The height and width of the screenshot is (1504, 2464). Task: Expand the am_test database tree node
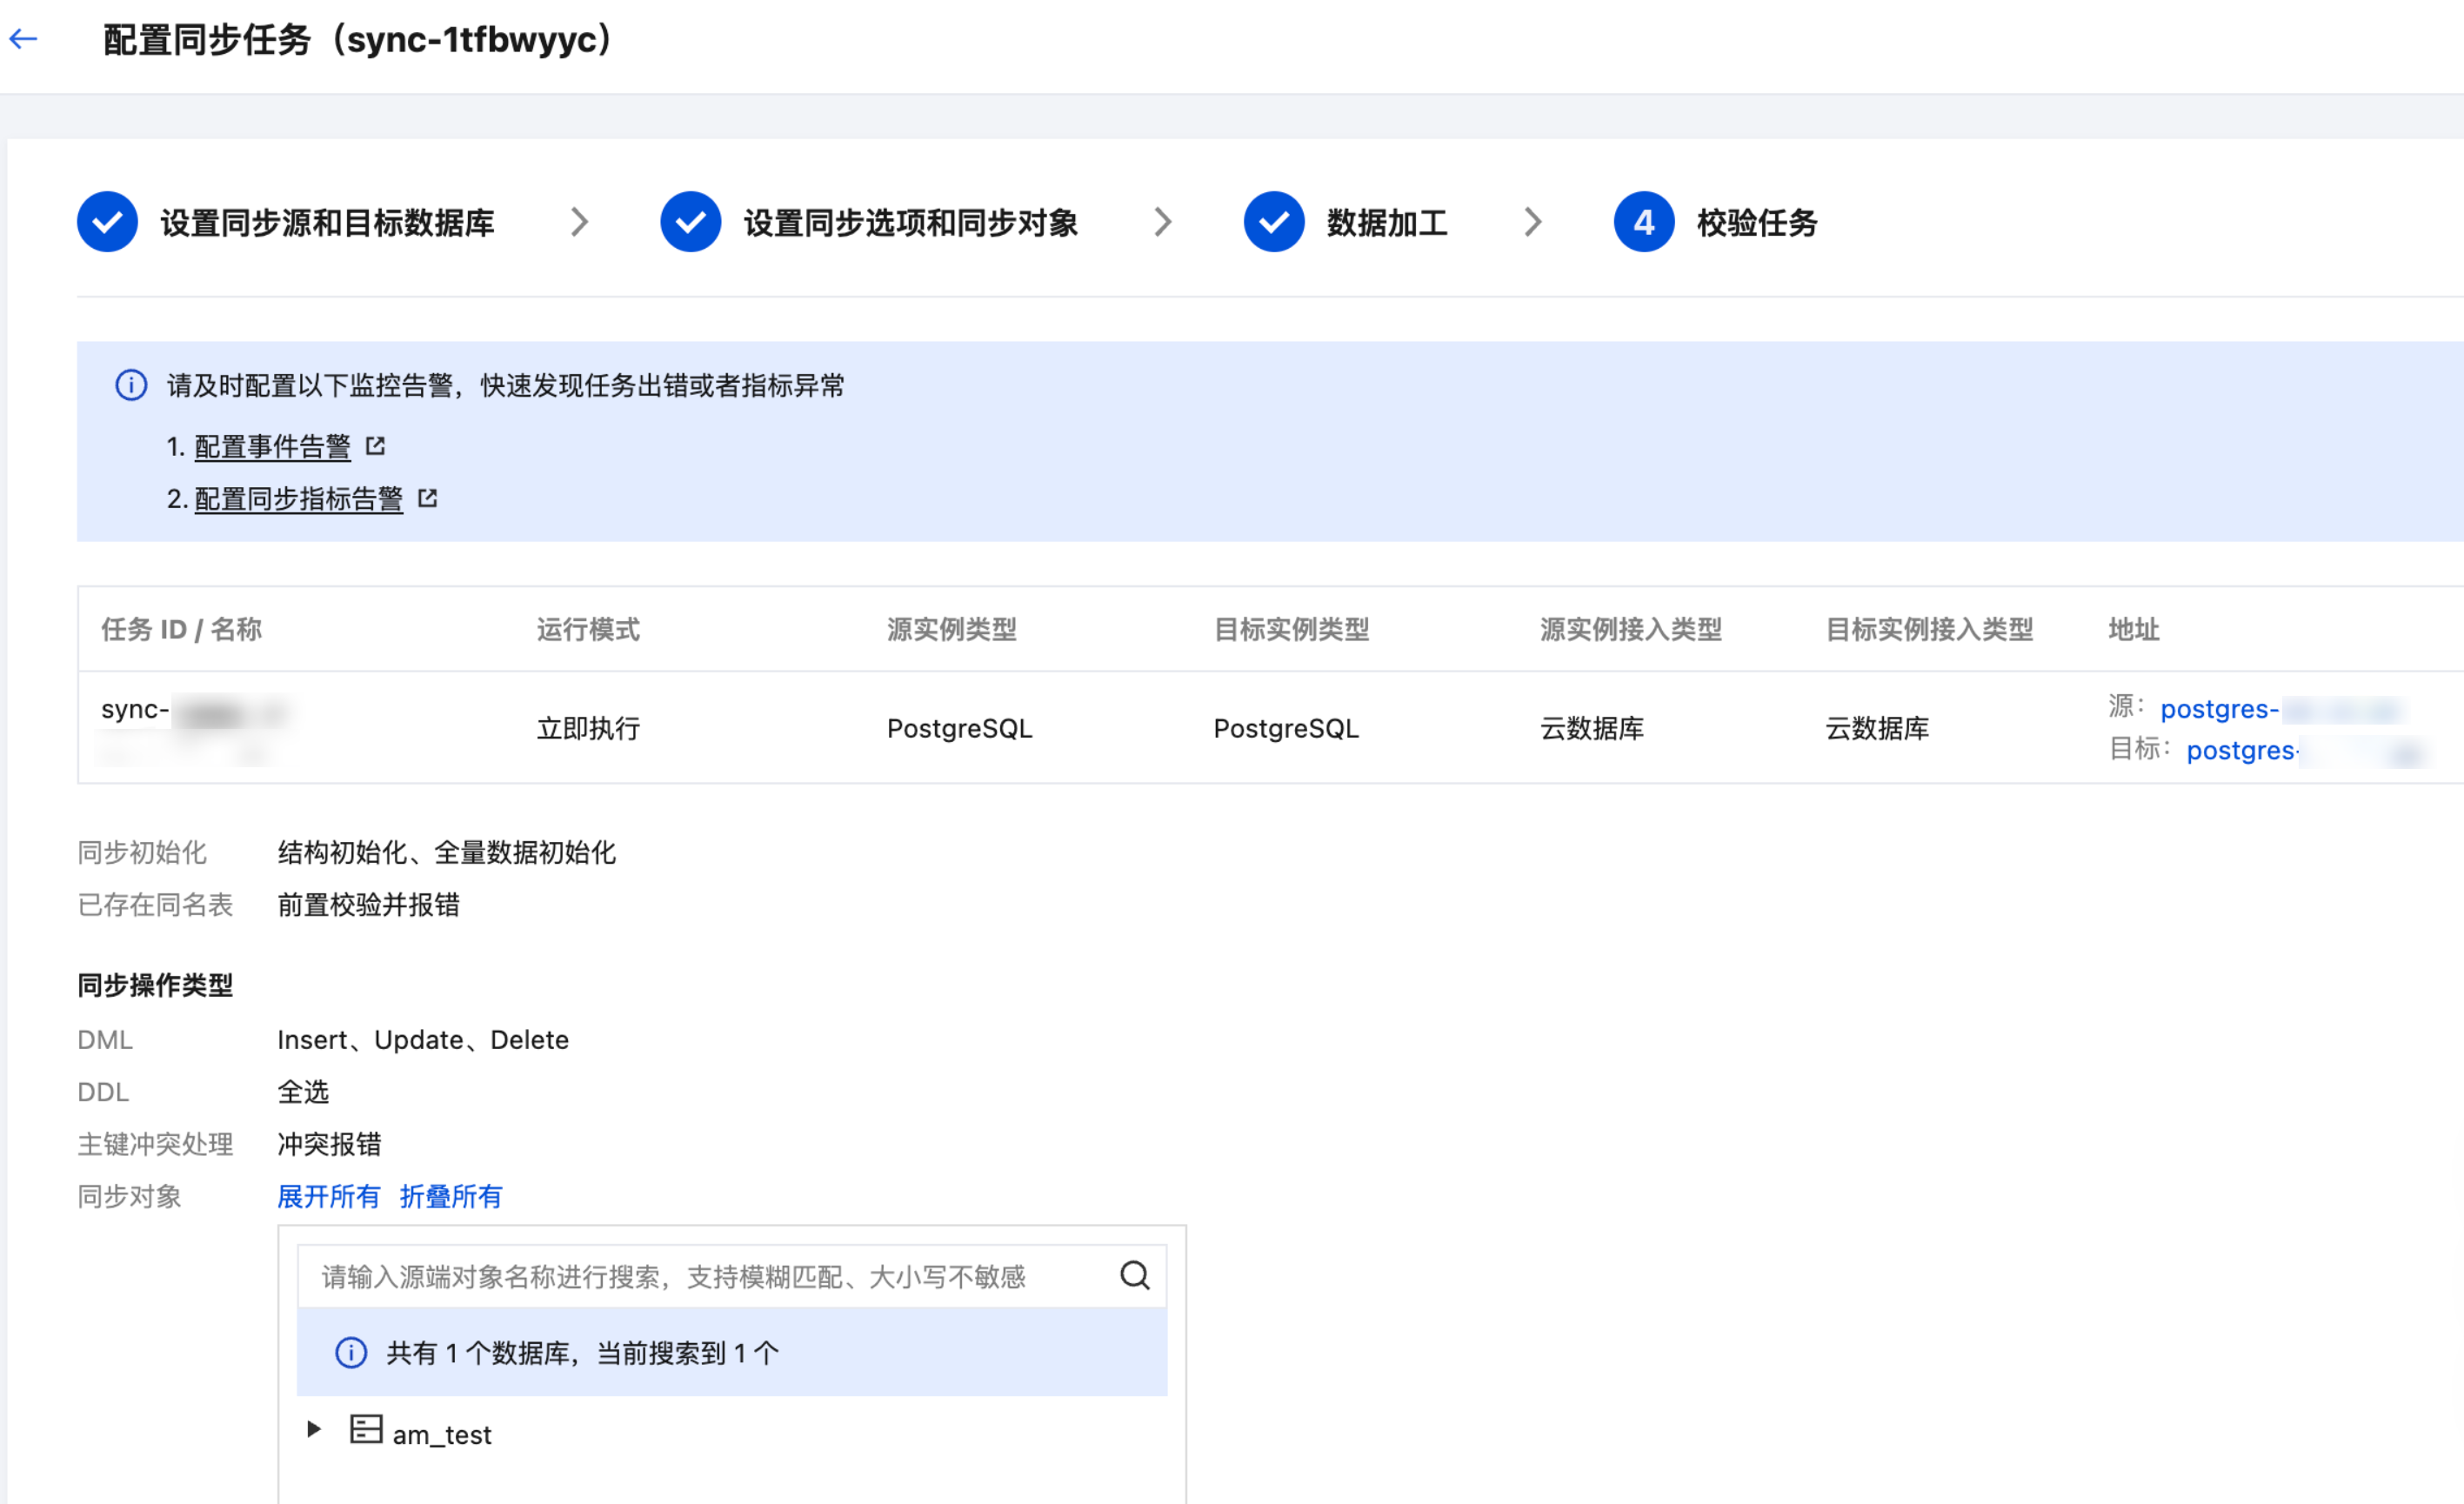(x=313, y=1429)
